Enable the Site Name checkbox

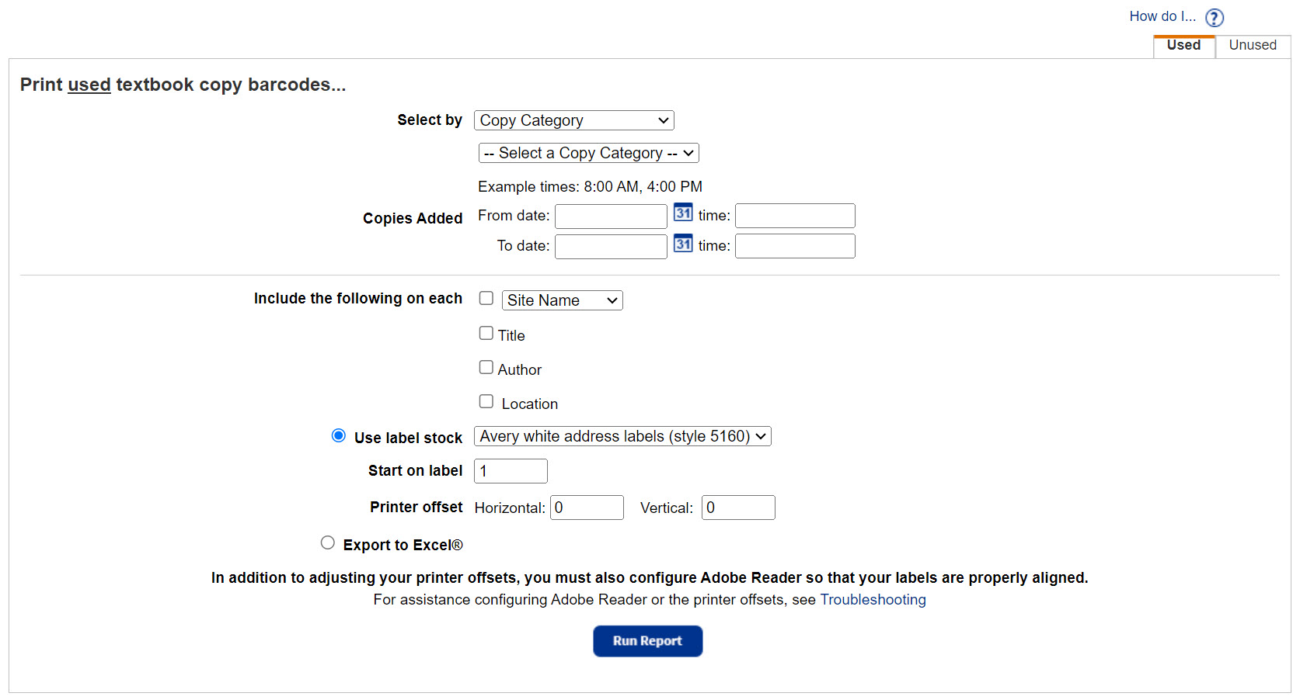[x=486, y=299]
